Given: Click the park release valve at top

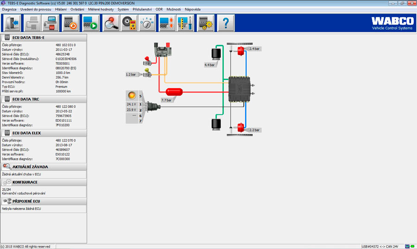Looking at the screenshot, I should (163, 50).
